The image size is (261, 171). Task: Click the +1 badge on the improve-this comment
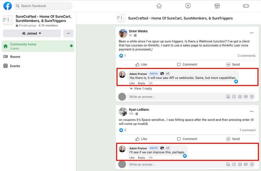coord(168,148)
